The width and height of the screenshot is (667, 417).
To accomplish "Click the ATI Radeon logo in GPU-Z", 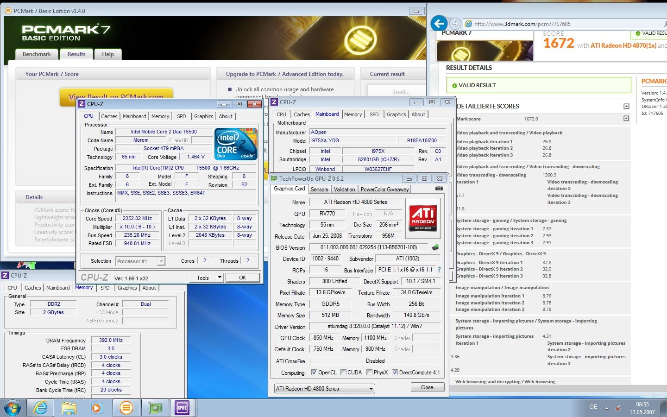I will 423,218.
